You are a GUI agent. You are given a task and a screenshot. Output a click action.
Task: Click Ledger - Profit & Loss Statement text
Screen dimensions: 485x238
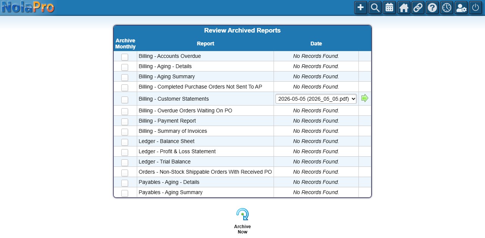[177, 151]
